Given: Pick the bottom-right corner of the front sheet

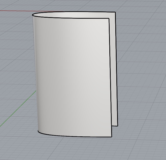Looking at the screenshot, I should (111, 137).
